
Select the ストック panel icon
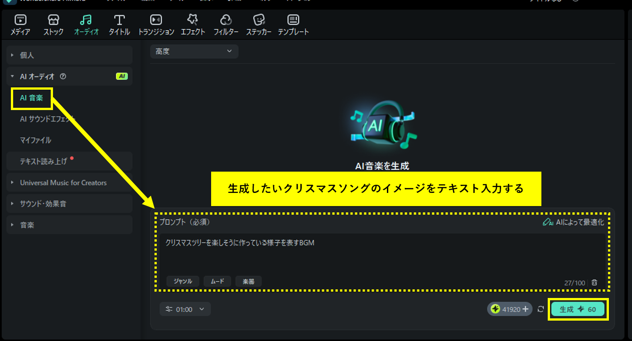coord(53,24)
